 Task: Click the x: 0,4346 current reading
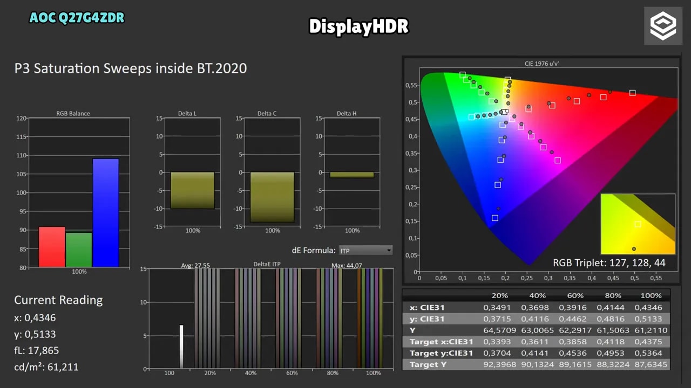click(35, 318)
